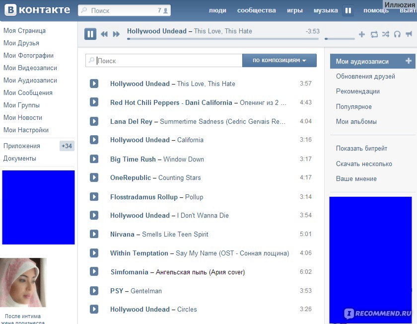Open Мои Друзья in sidebar
417x324 pixels.
pyautogui.click(x=21, y=43)
